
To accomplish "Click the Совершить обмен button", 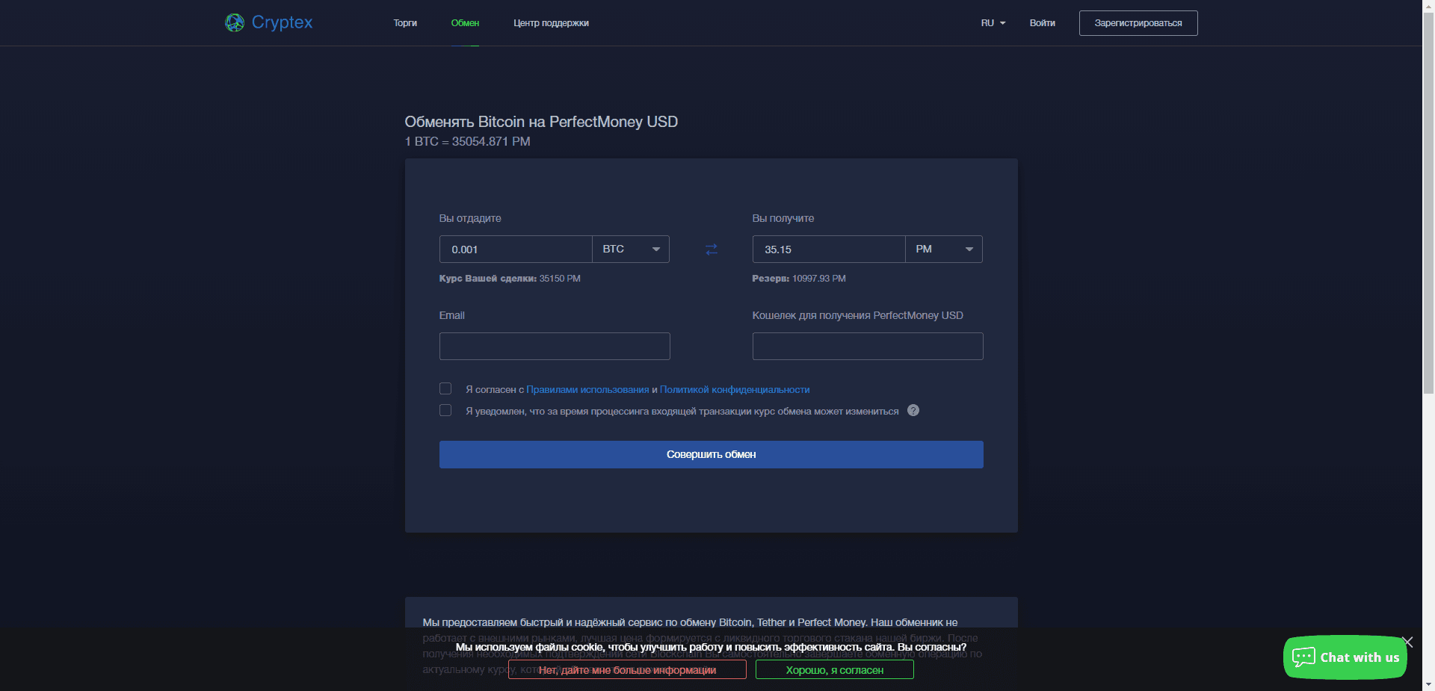I will pyautogui.click(x=711, y=454).
